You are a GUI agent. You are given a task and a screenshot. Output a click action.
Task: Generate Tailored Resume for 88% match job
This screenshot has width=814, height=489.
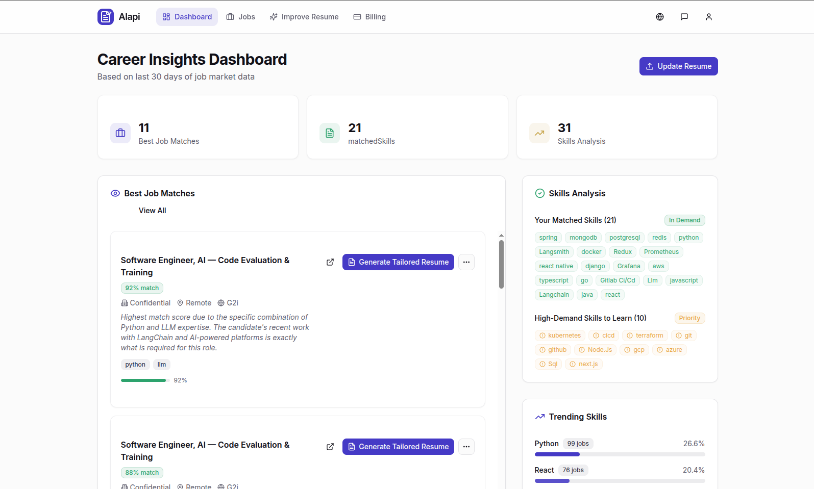coord(398,447)
